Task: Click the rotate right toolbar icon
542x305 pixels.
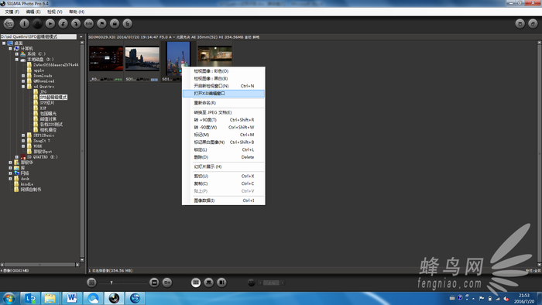Action: (x=76, y=23)
